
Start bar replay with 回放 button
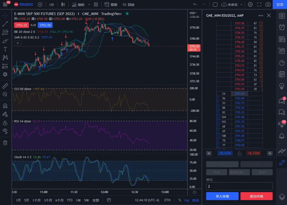pos(129,5)
